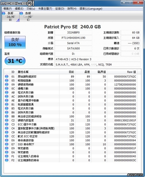Open the 磁碟(D) menu
The height and width of the screenshot is (177, 145).
click(60, 9)
